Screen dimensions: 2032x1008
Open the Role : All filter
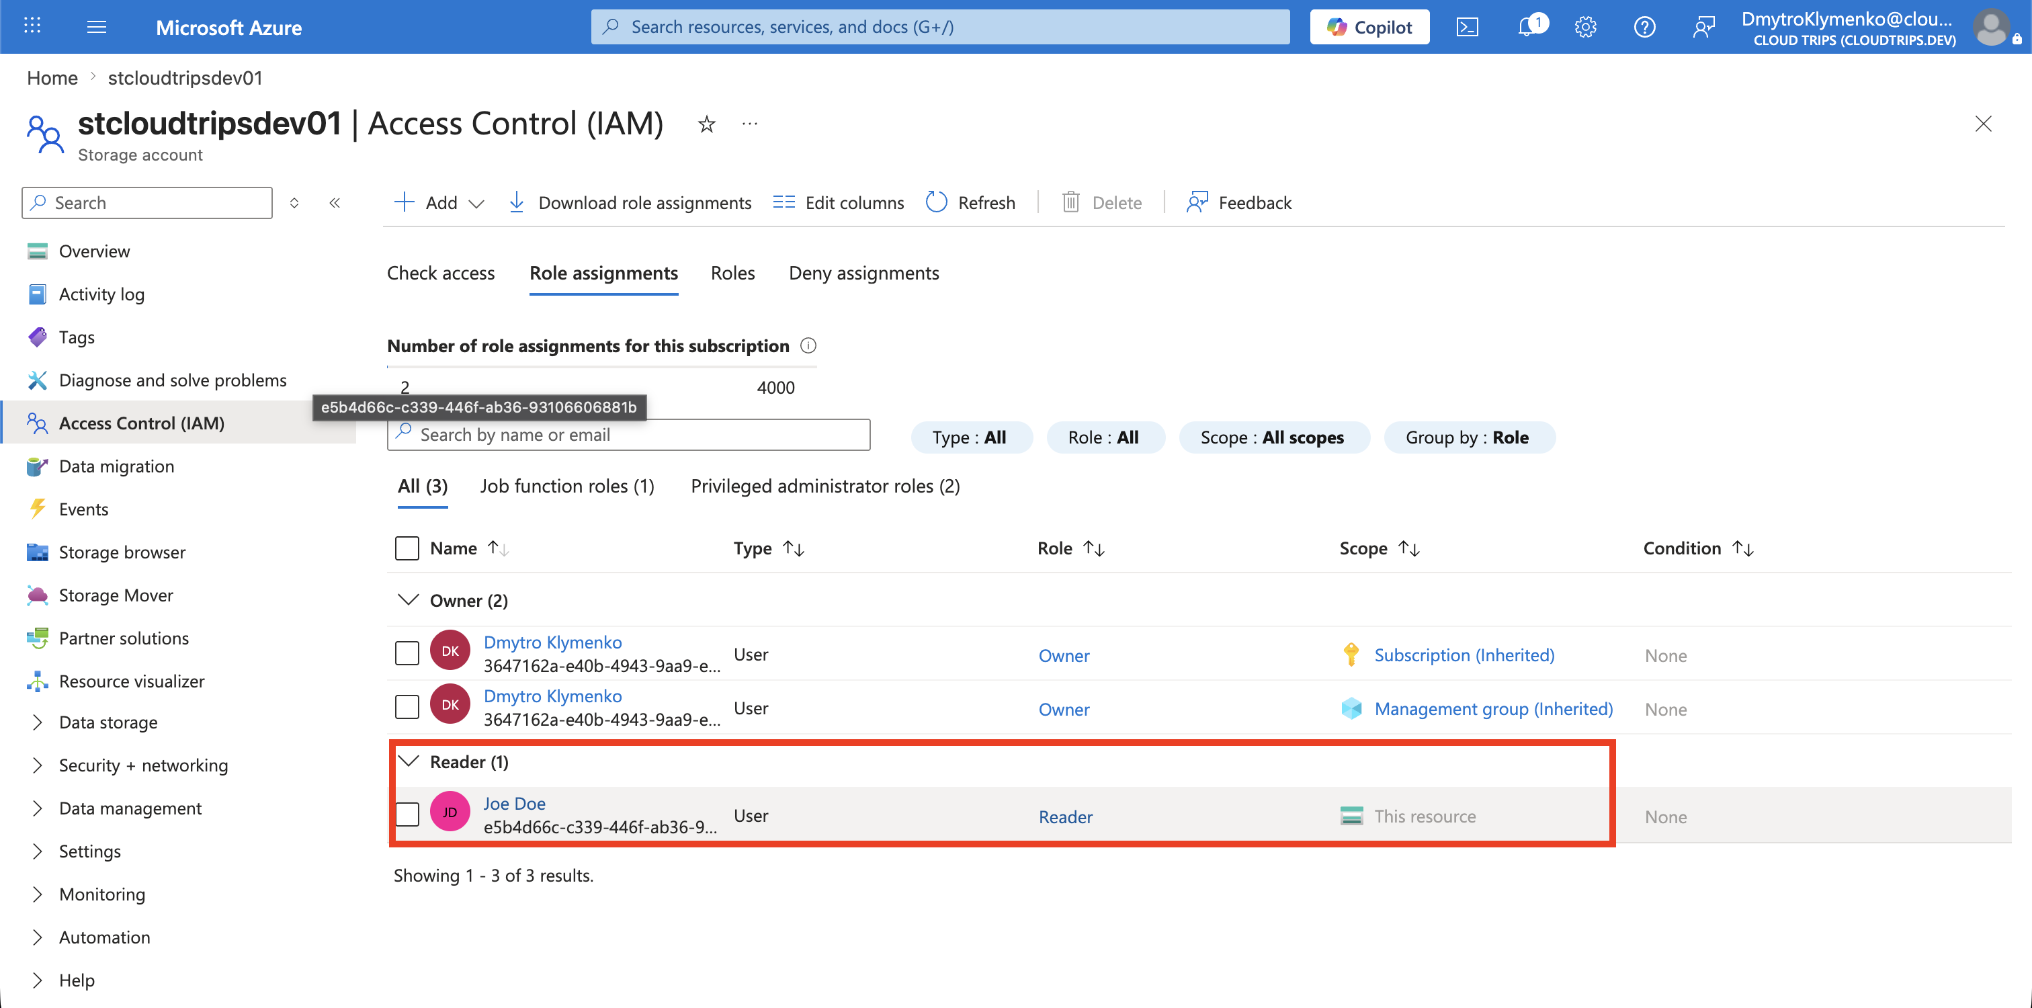[x=1105, y=437]
